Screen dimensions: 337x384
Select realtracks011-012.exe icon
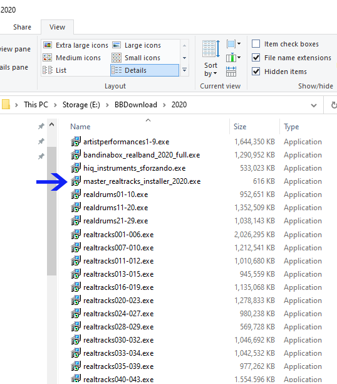[76, 260]
